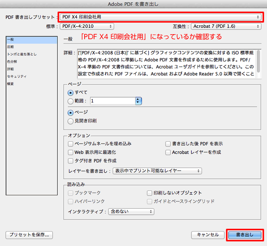The image size is (267, 246).
Task: Select 概要 in the left category list
Action: pos(32,84)
